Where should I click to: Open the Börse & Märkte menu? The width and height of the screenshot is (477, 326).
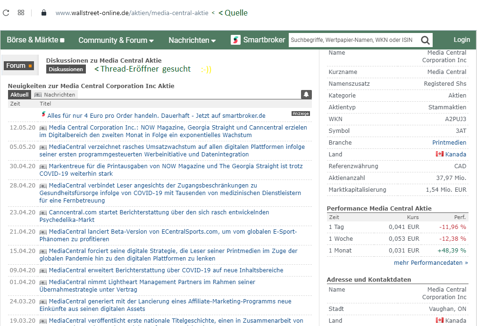[35, 40]
